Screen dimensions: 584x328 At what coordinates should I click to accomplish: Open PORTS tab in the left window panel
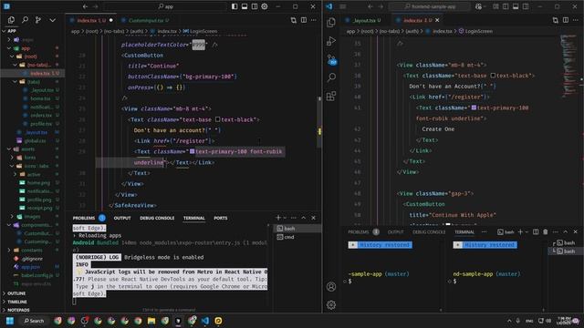pos(221,218)
